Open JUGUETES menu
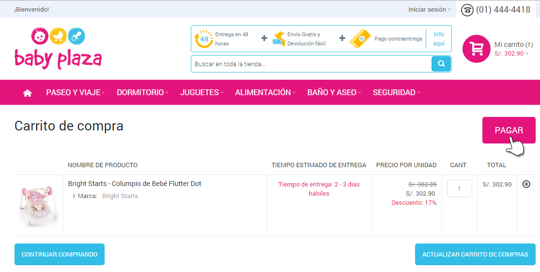Viewport: 540px width, 272px height. tap(202, 92)
